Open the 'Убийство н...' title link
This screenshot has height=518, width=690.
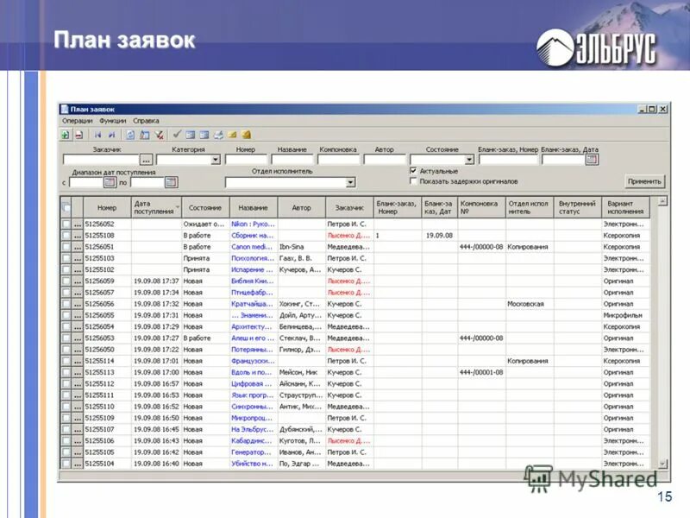[x=252, y=464]
